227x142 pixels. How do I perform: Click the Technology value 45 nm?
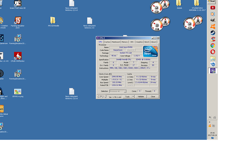(114, 56)
